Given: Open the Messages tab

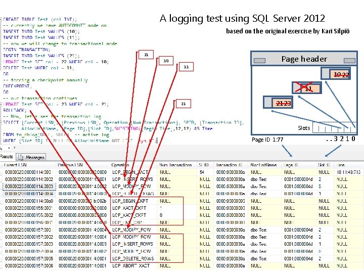Looking at the screenshot, I should click(31, 157).
